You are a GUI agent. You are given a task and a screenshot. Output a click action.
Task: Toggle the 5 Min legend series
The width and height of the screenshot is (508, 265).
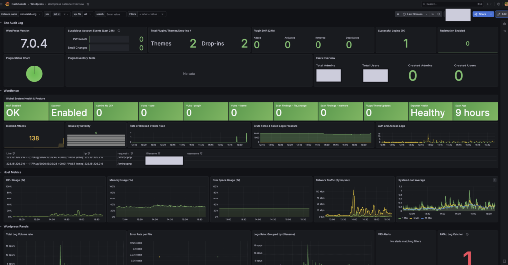click(x=414, y=218)
